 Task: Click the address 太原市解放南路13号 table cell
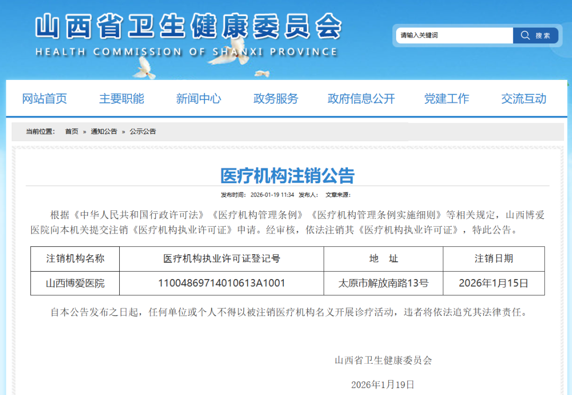click(382, 283)
